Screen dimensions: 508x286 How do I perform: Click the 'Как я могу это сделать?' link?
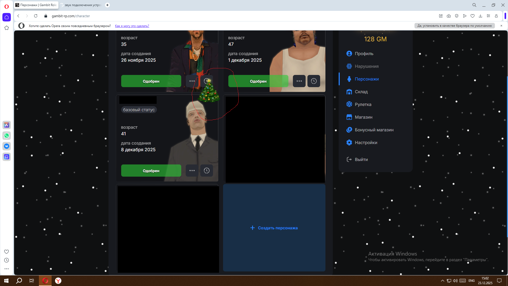pos(132,26)
